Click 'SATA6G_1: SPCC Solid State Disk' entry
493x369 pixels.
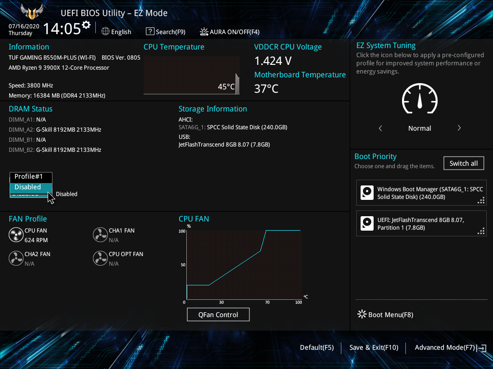coord(233,127)
